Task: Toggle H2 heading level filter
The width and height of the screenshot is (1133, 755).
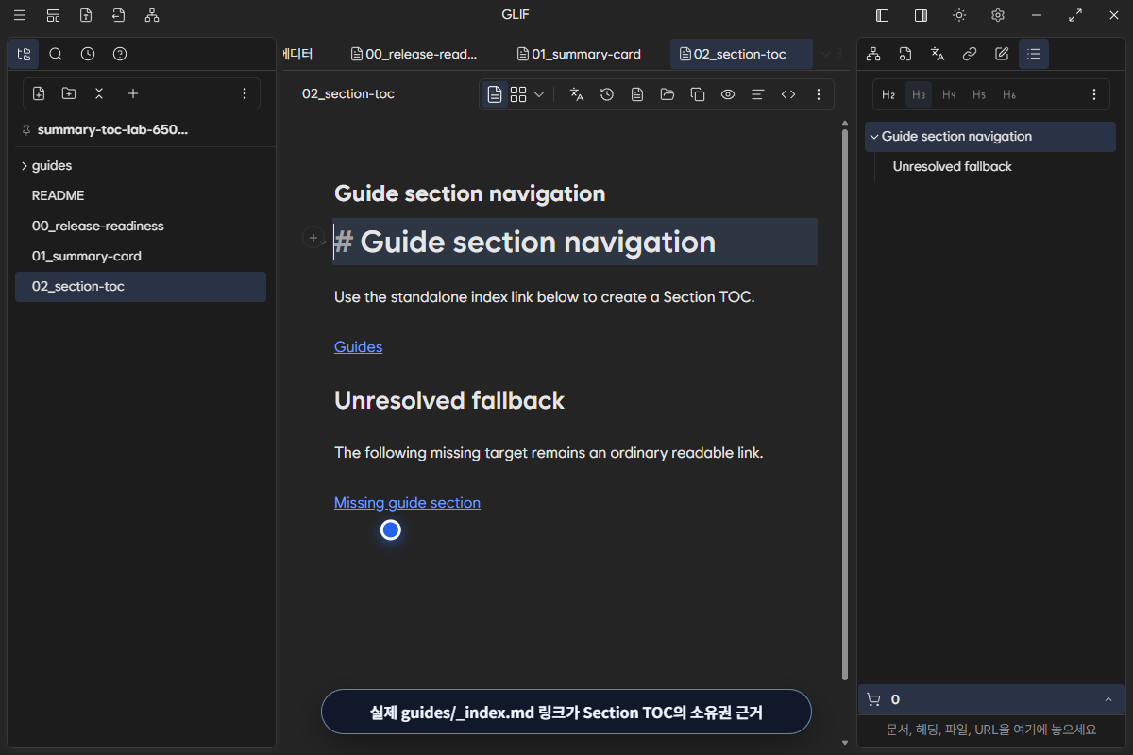Action: click(888, 94)
